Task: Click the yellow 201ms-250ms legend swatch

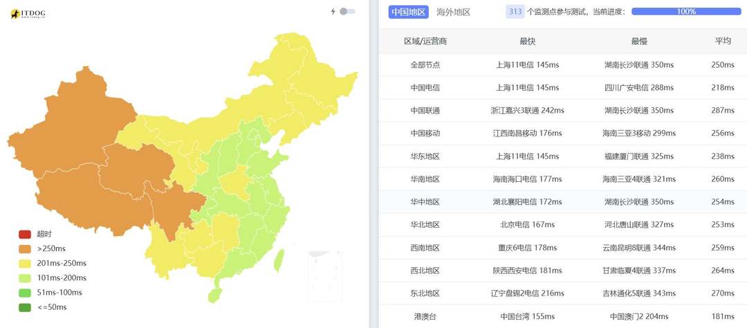Action: [25, 263]
